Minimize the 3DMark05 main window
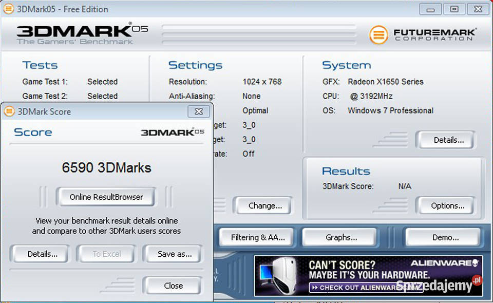Image resolution: width=493 pixels, height=303 pixels. (430, 9)
